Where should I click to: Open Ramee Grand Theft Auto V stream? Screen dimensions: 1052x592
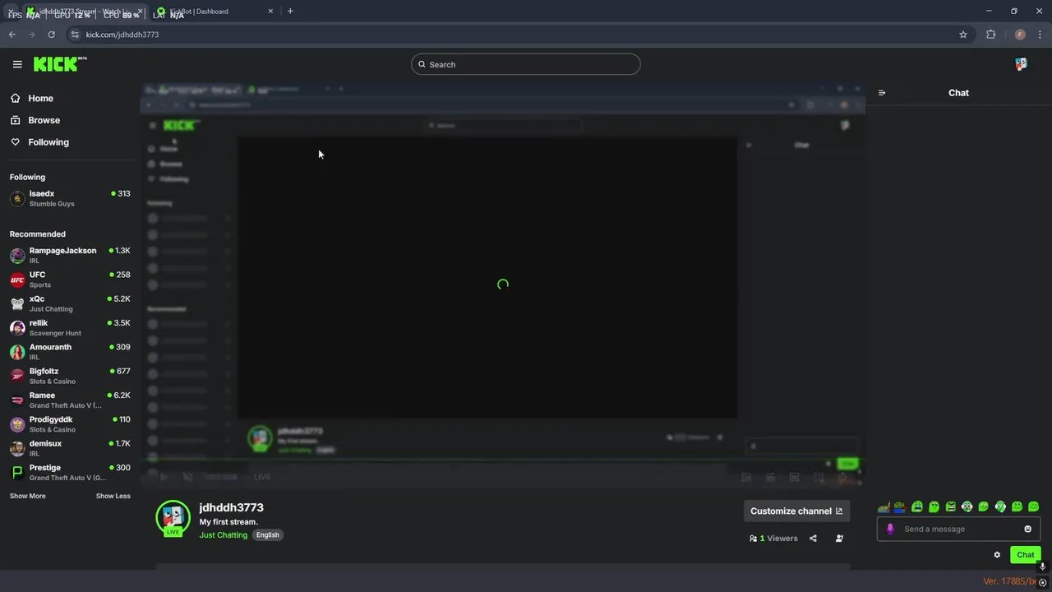click(70, 400)
